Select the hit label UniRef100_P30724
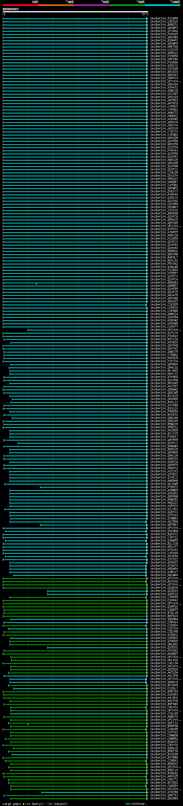This screenshot has height=806, width=183. (x=164, y=361)
